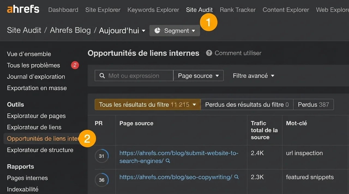Open Dashboard in the top navigation

(x=63, y=10)
